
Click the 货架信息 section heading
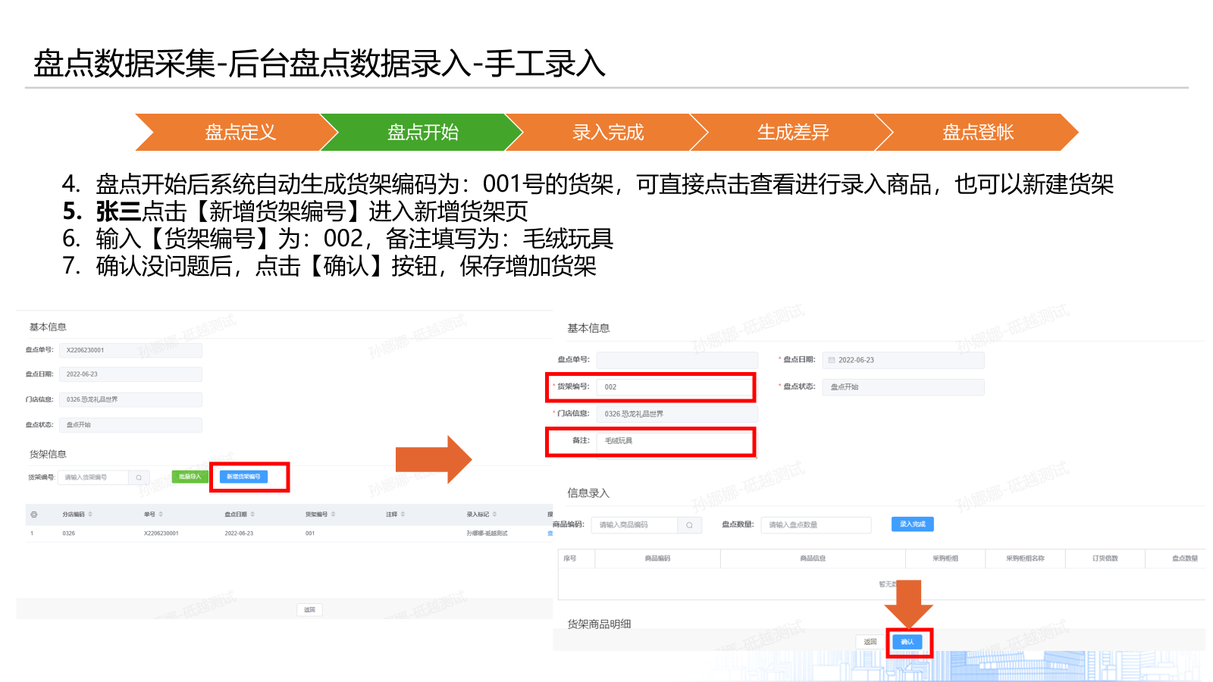click(x=48, y=454)
